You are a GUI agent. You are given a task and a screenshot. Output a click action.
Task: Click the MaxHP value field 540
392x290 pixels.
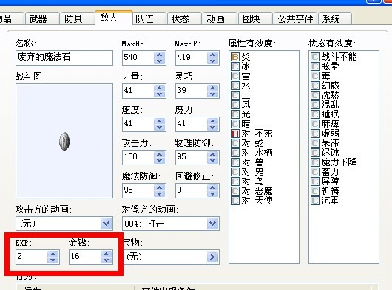tap(138, 58)
